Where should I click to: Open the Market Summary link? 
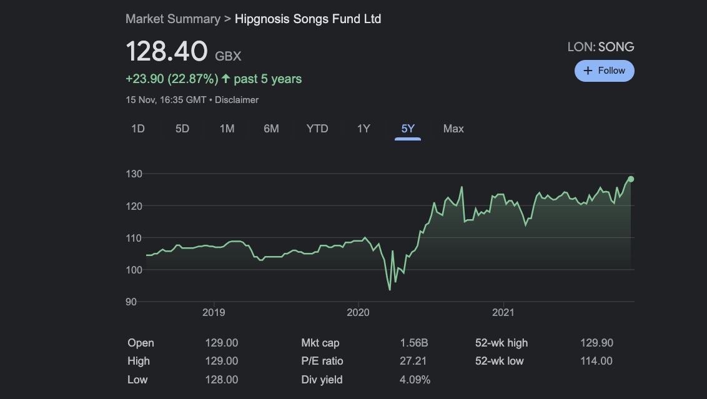coord(172,19)
